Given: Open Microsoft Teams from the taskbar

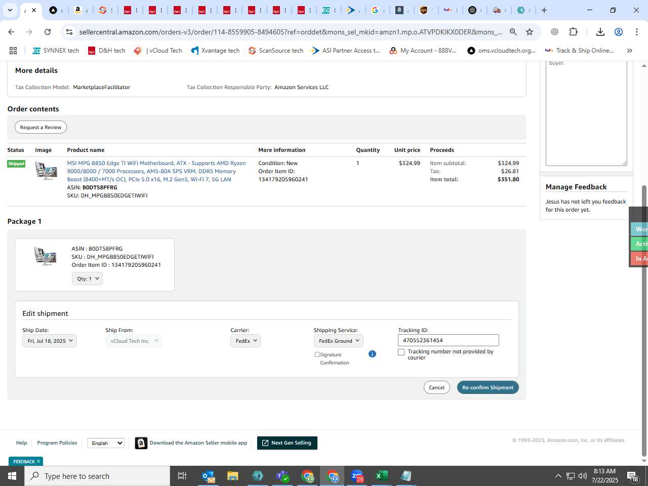Looking at the screenshot, I should click(x=282, y=476).
